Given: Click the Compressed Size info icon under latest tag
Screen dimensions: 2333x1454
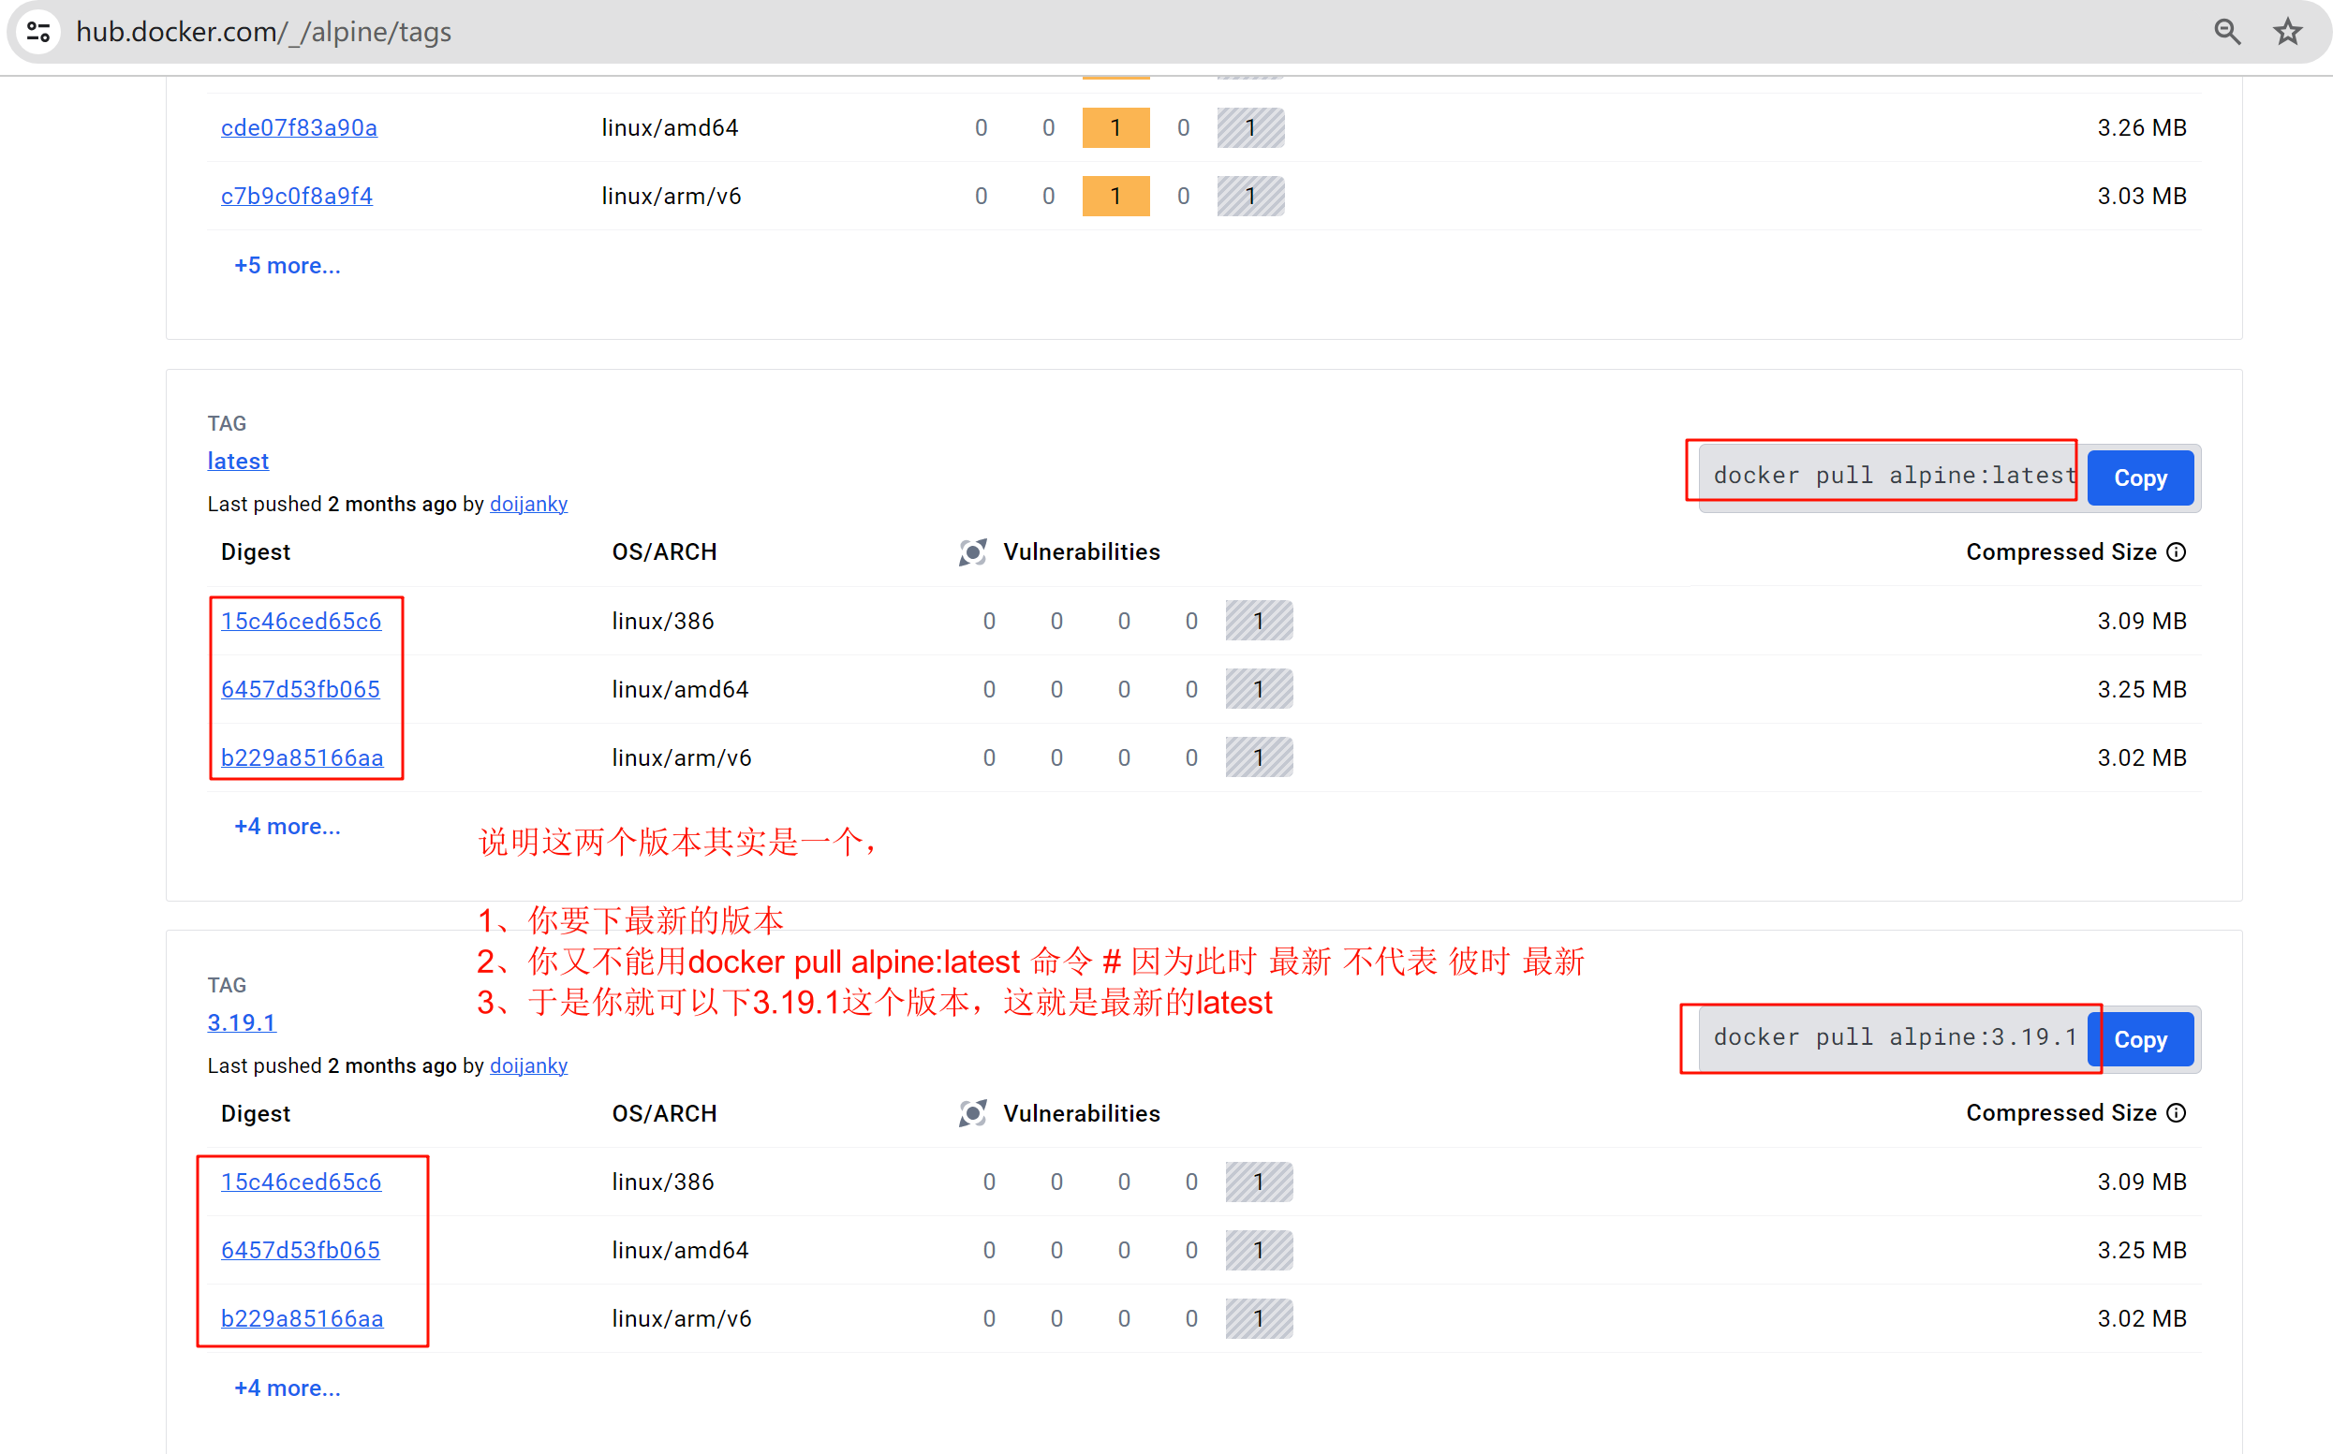Looking at the screenshot, I should [2177, 552].
